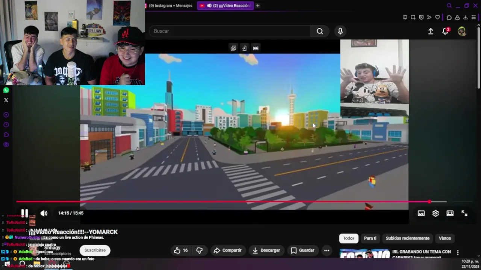Open the Extensions cube in sidebar

[6, 135]
